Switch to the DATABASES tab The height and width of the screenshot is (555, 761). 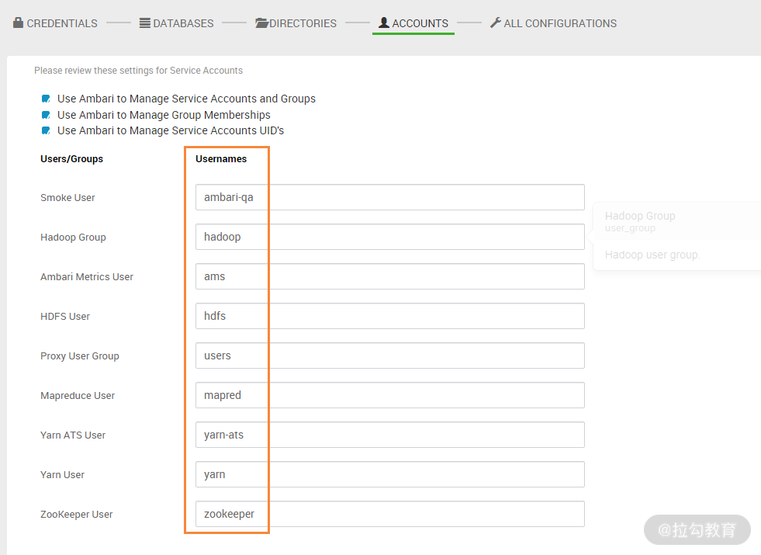point(177,23)
